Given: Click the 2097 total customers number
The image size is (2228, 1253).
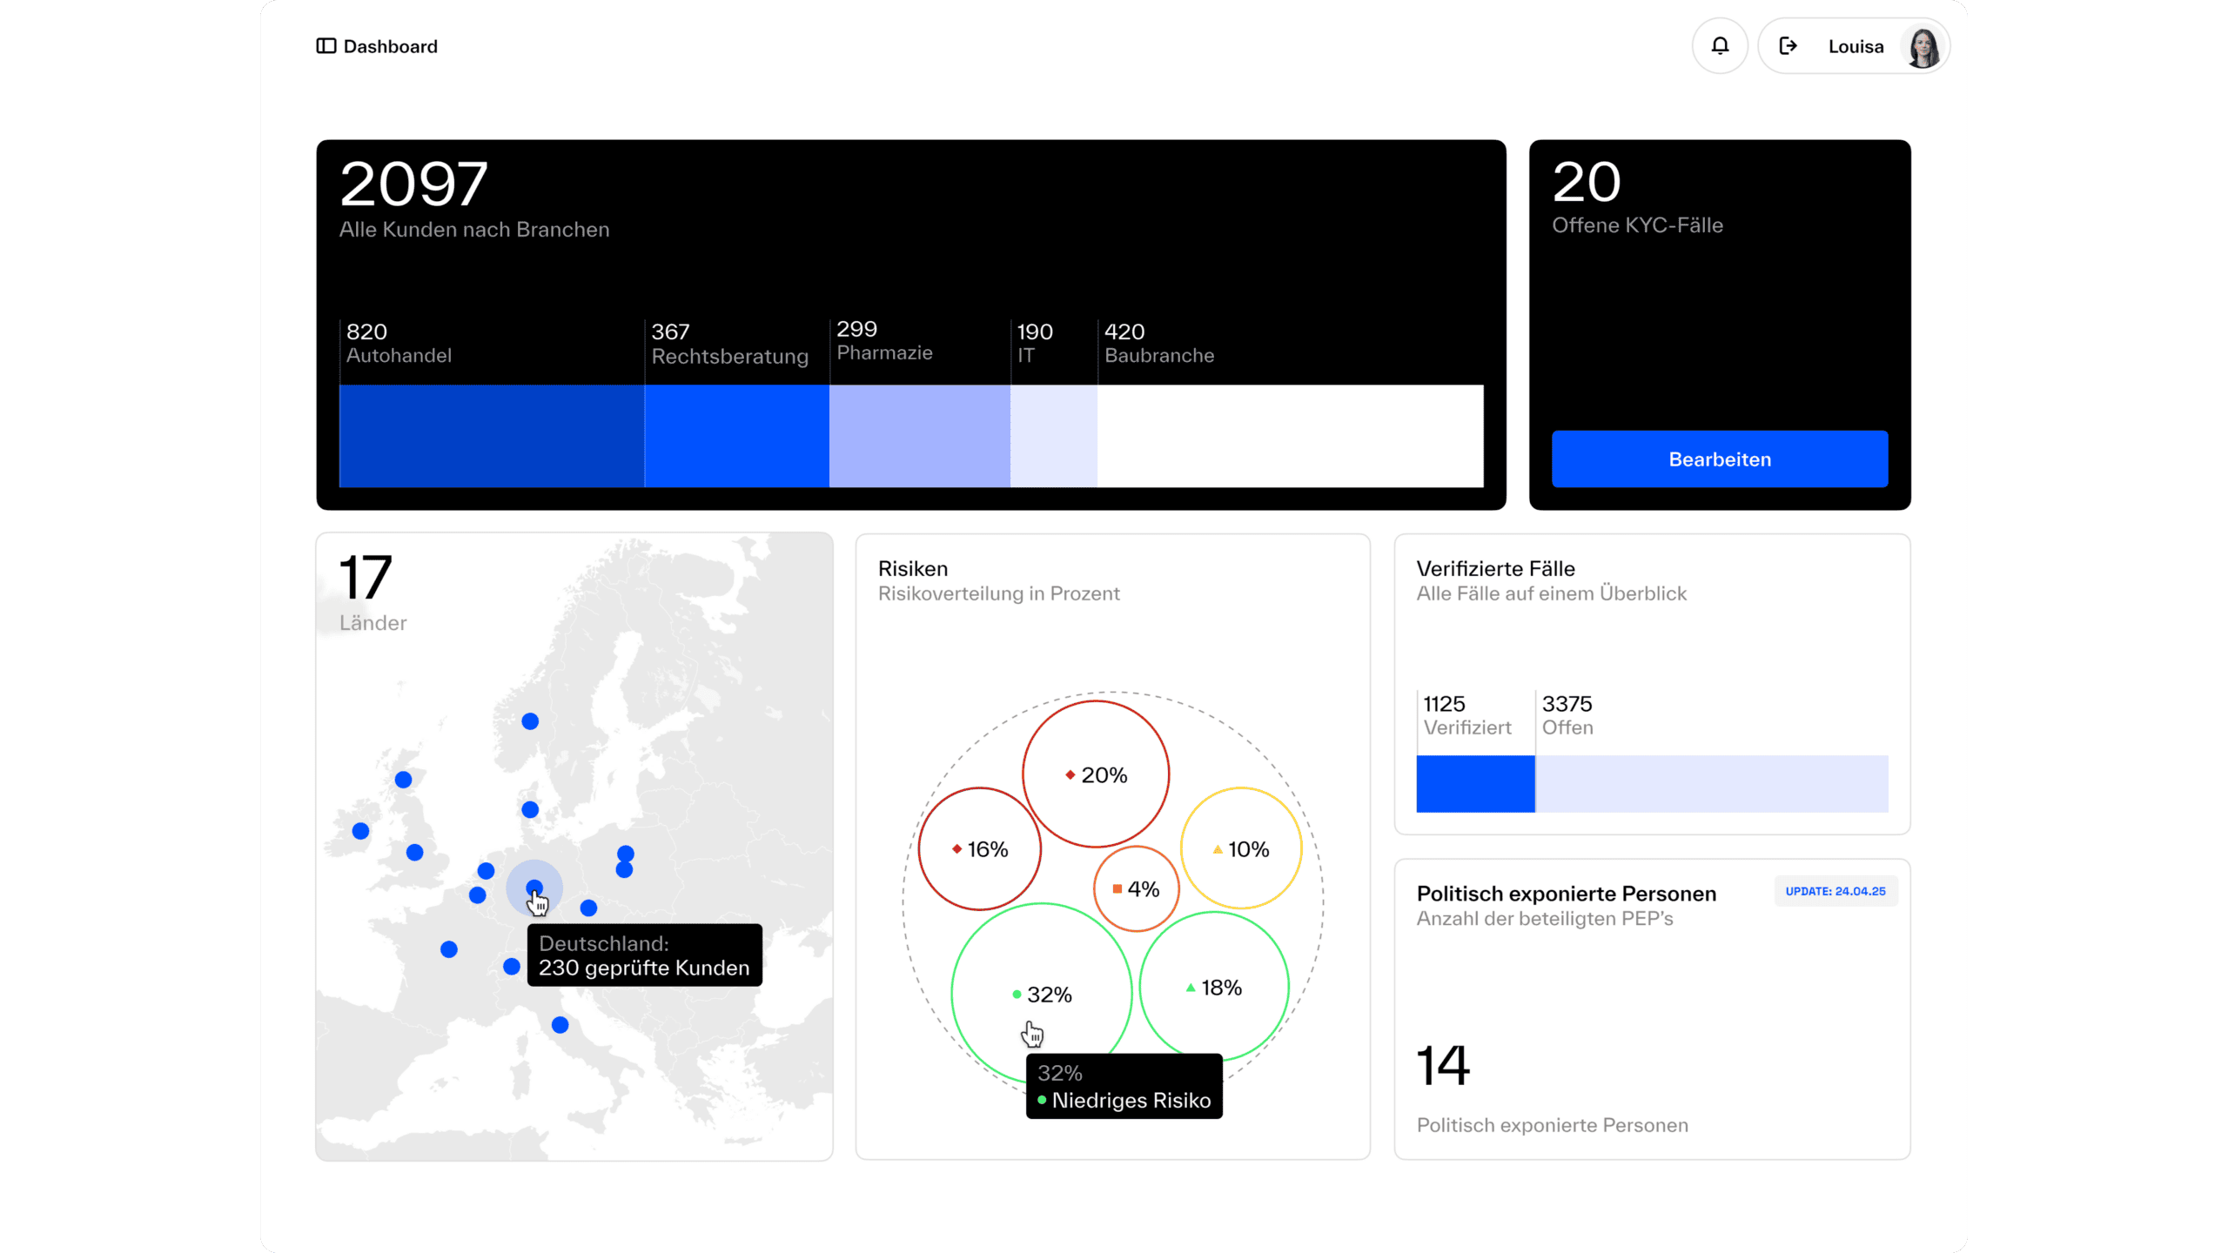Looking at the screenshot, I should [x=413, y=184].
